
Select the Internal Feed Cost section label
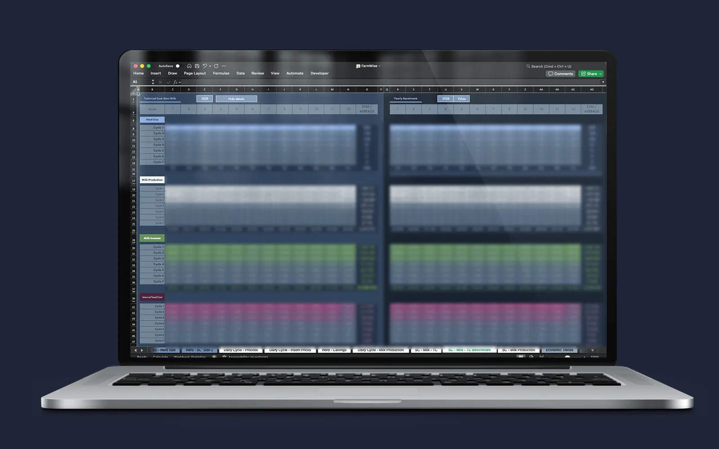[152, 297]
